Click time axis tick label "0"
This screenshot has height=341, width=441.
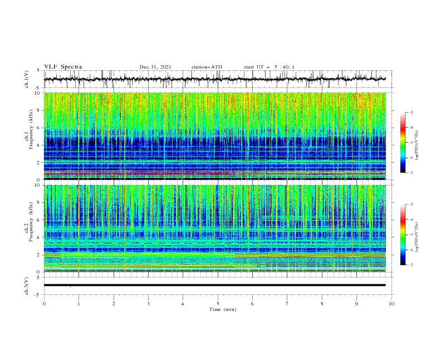coord(44,304)
